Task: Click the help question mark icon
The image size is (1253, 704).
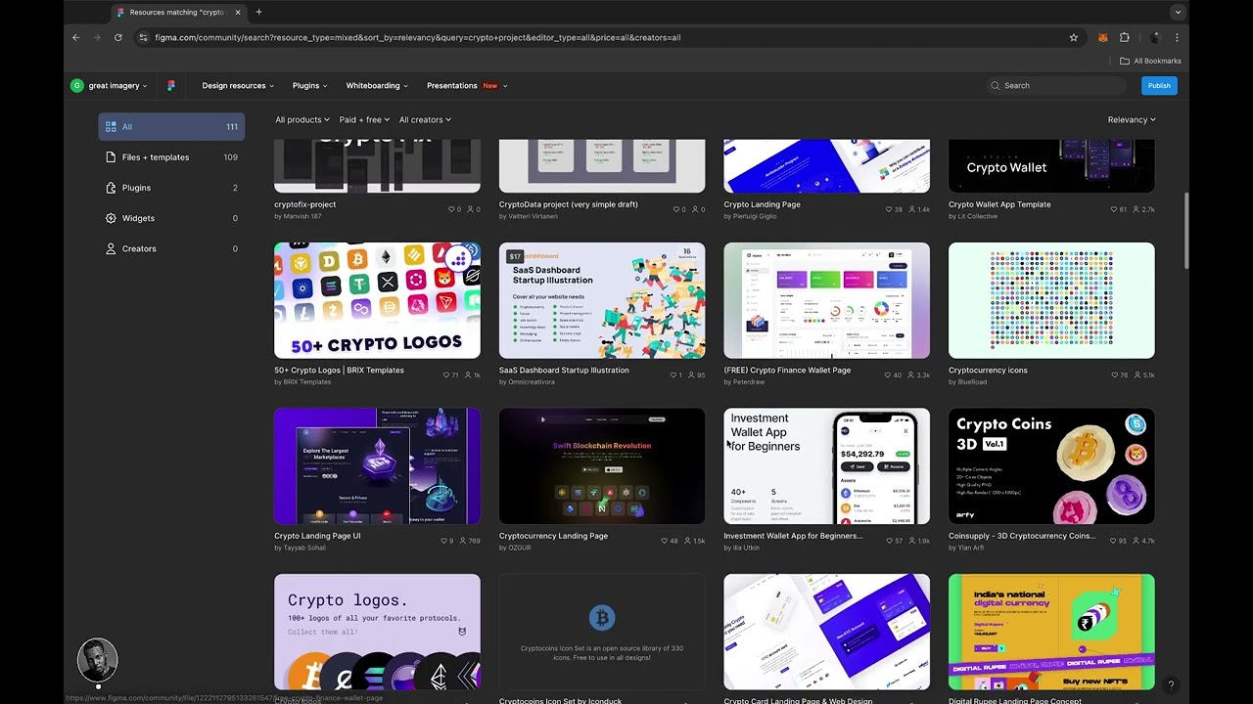Action: [1171, 685]
